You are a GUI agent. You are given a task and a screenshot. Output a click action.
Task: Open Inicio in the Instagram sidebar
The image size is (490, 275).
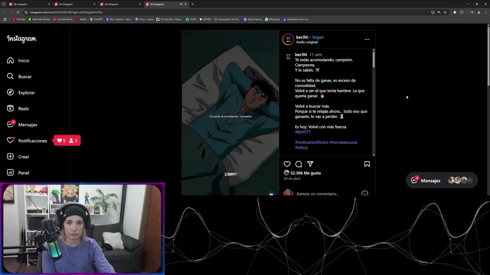[18, 60]
